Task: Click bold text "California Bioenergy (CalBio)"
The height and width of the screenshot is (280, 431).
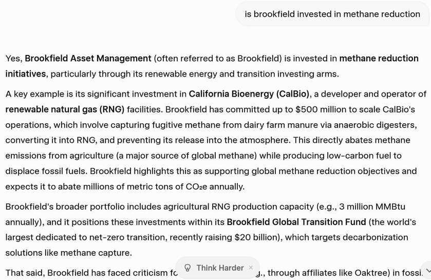Action: coord(249,94)
